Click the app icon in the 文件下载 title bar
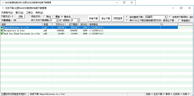194x96 pixels. click(x=3, y=8)
